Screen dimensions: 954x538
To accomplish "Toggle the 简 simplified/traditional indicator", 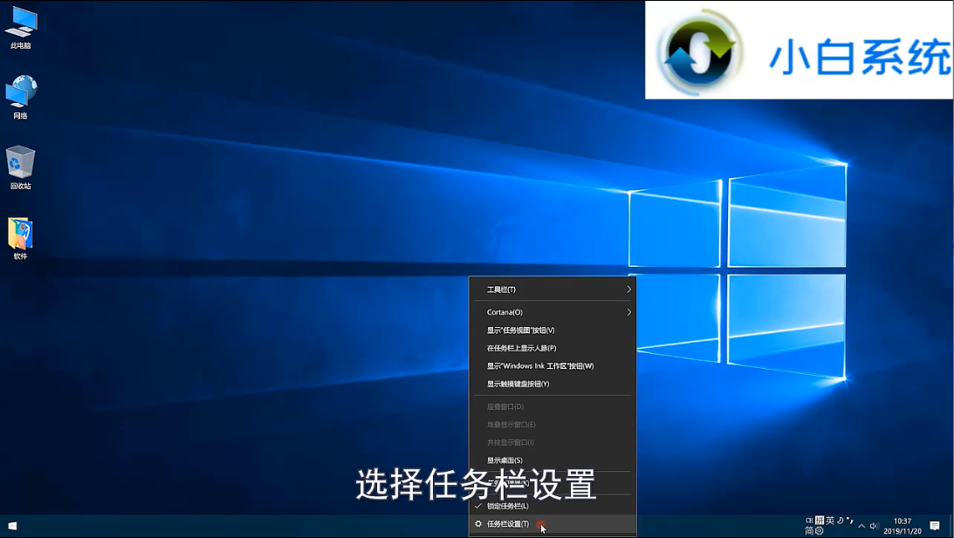I will coord(809,531).
